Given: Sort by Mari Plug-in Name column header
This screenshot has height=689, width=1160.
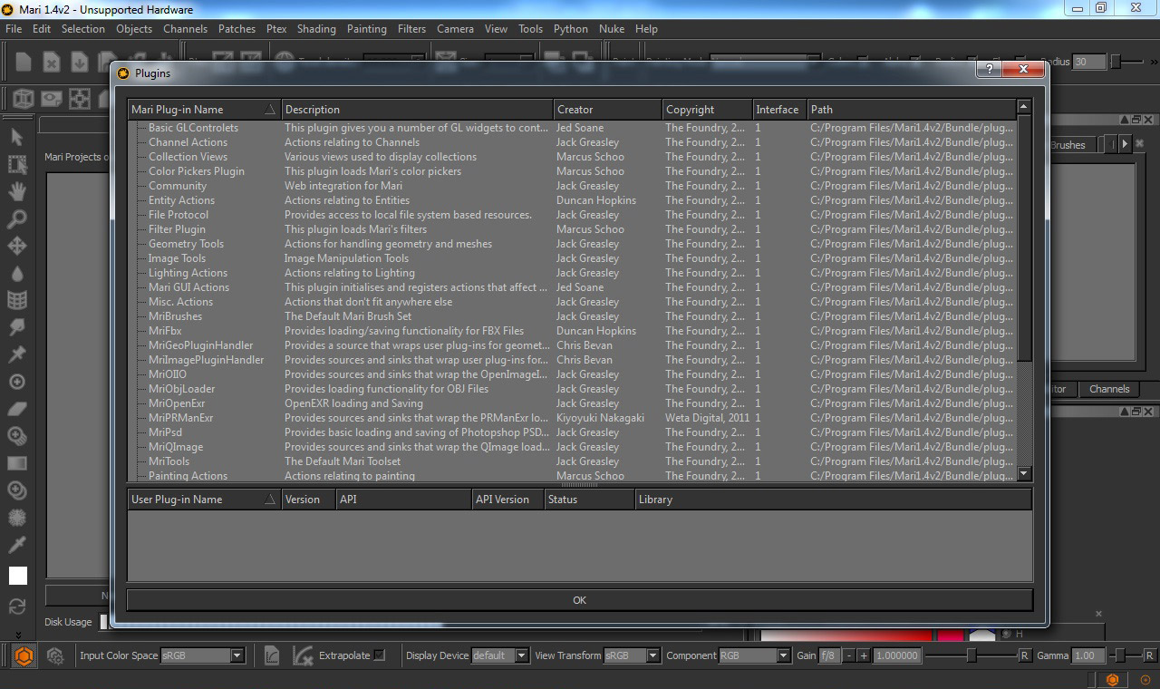Looking at the screenshot, I should (204, 110).
